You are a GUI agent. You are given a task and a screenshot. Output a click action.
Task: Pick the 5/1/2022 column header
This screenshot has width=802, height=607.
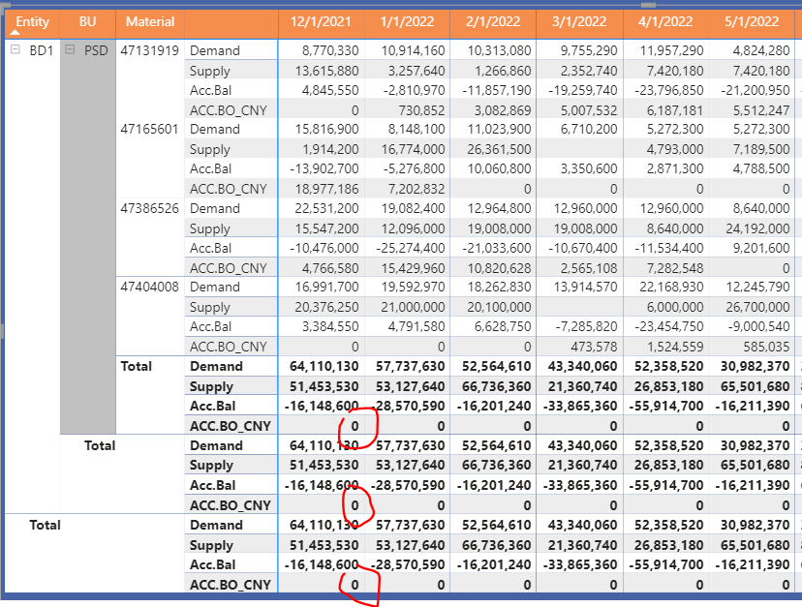click(752, 21)
